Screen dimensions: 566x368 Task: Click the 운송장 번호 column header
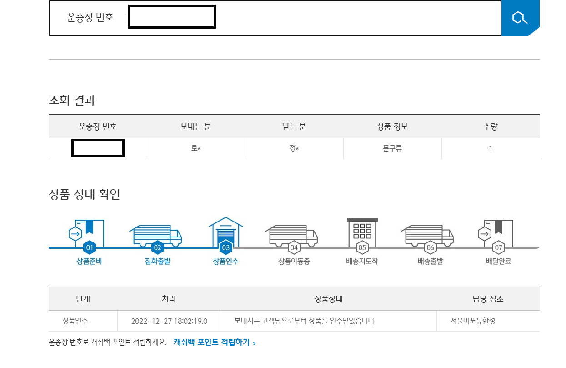click(x=98, y=126)
